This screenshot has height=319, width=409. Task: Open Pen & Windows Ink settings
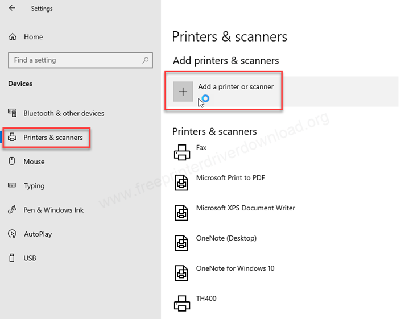point(53,210)
